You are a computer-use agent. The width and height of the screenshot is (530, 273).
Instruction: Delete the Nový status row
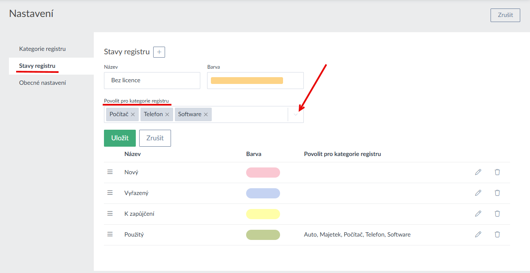pyautogui.click(x=497, y=172)
